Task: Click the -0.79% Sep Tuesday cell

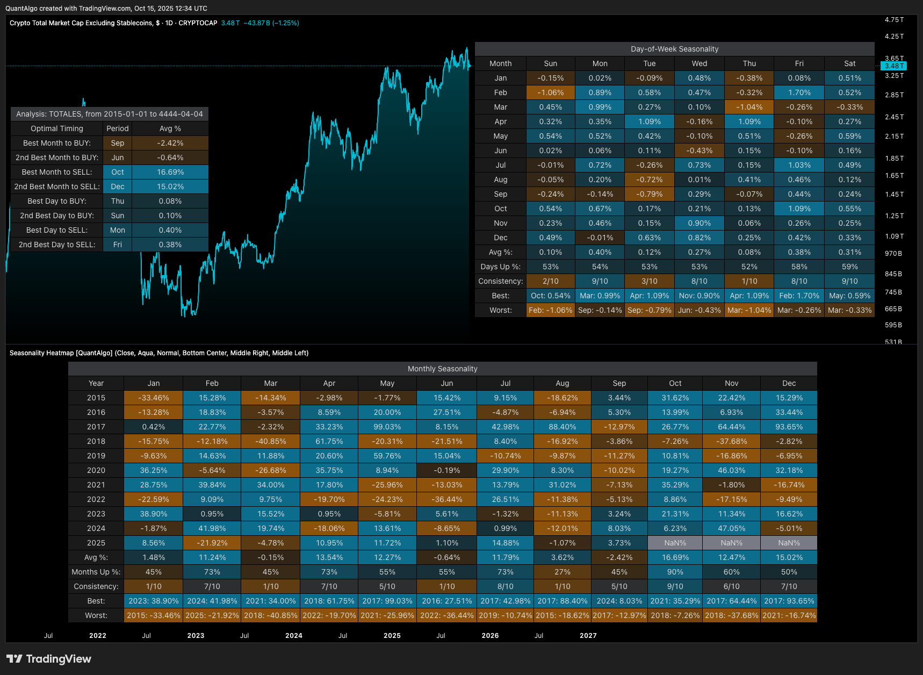Action: click(x=650, y=194)
